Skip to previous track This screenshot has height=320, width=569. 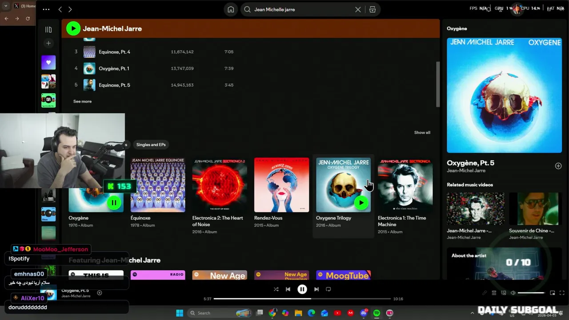point(288,289)
